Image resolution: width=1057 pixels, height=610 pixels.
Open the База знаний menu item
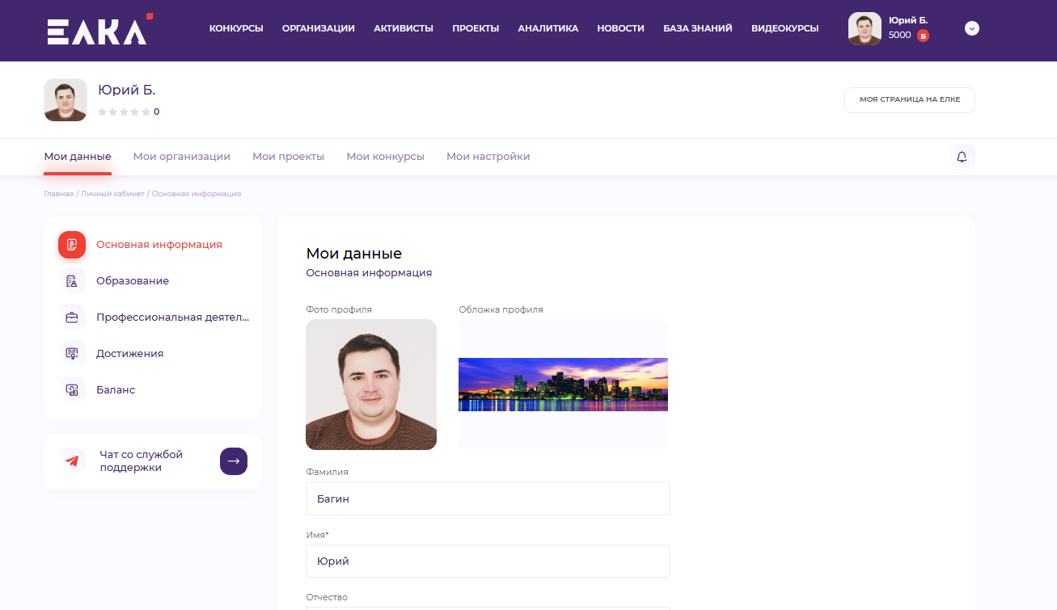pos(697,28)
